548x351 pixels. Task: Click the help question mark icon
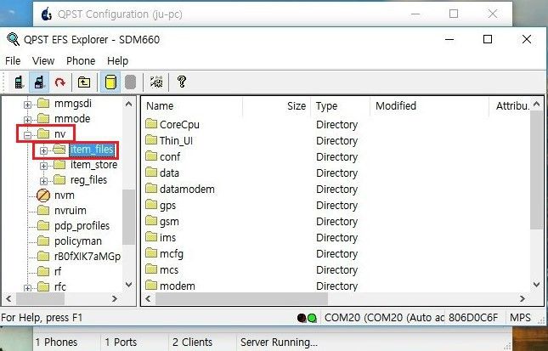pyautogui.click(x=181, y=82)
